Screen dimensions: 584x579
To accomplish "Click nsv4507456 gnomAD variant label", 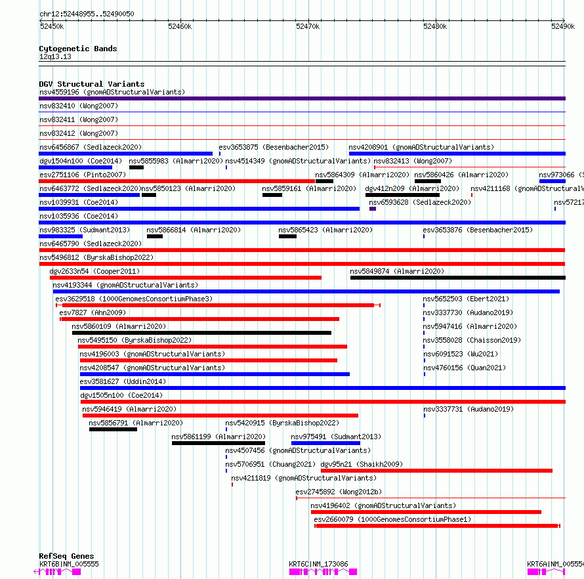I will point(298,450).
